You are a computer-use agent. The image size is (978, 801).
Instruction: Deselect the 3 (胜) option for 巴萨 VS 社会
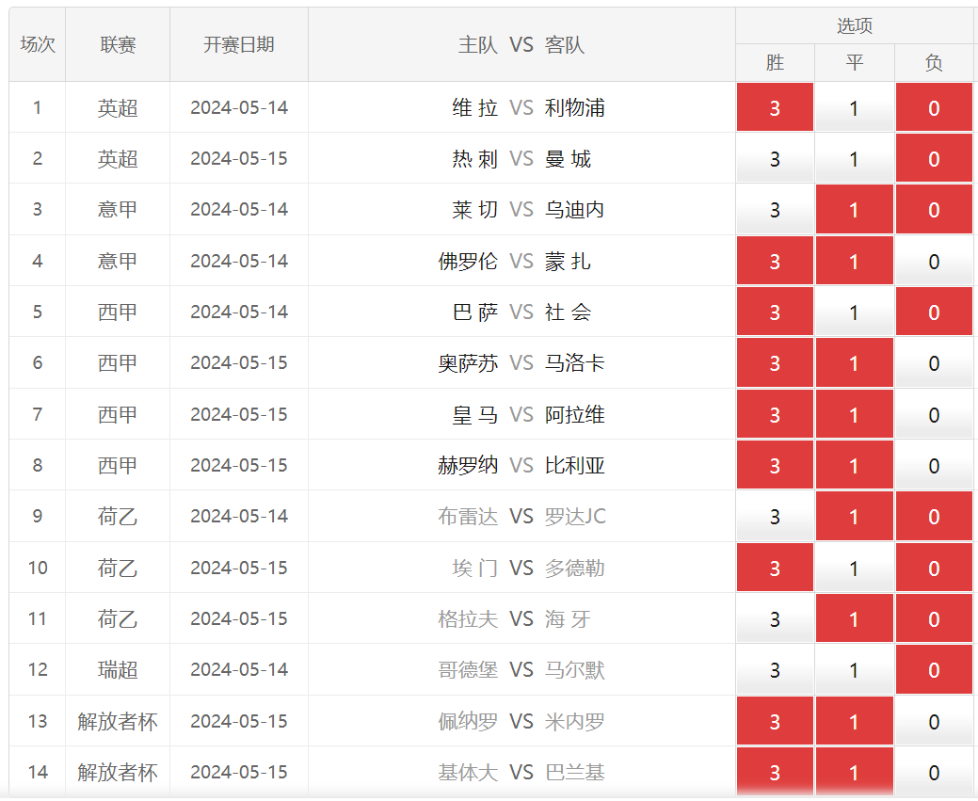click(775, 312)
